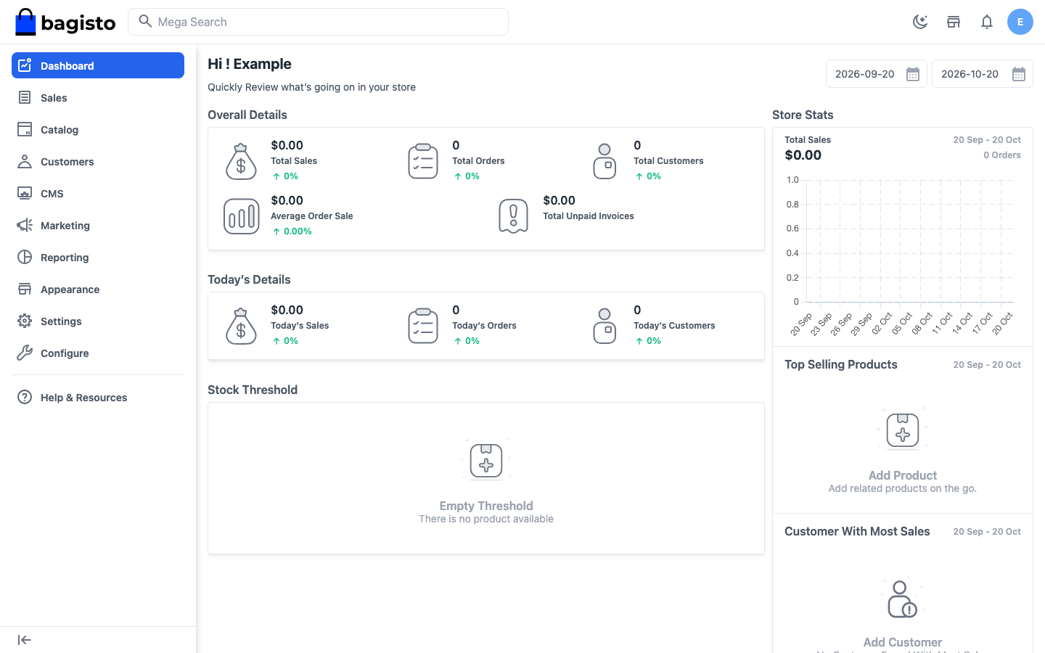Collapse the sidebar with arrow icon
Viewport: 1045px width, 653px height.
click(x=25, y=640)
